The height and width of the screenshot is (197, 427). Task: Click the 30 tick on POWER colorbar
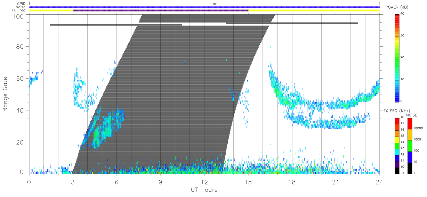(x=402, y=36)
